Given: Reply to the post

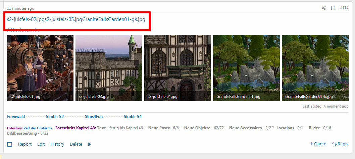Looking at the screenshot, I should (x=340, y=144).
